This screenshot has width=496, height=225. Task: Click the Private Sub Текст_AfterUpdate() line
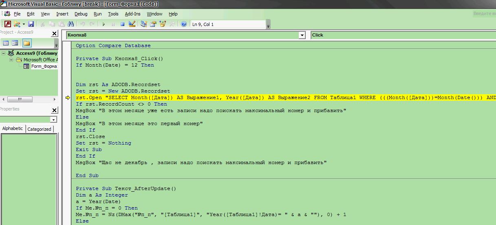pyautogui.click(x=126, y=188)
